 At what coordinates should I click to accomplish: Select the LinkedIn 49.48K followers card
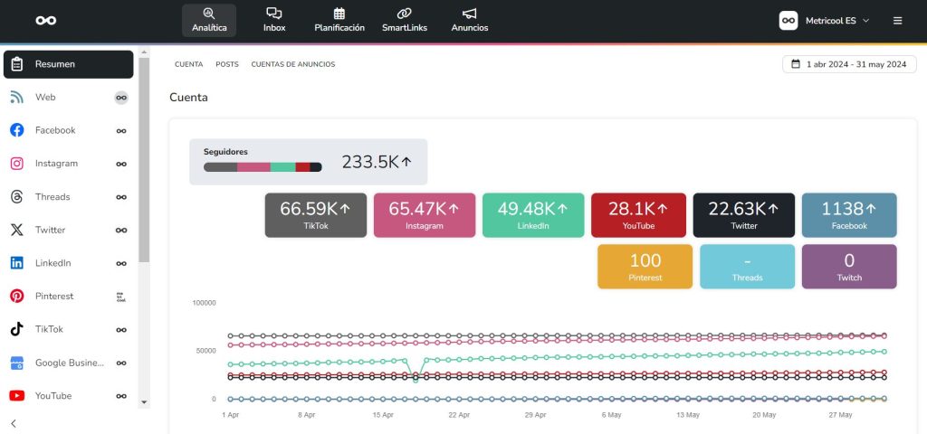[533, 215]
